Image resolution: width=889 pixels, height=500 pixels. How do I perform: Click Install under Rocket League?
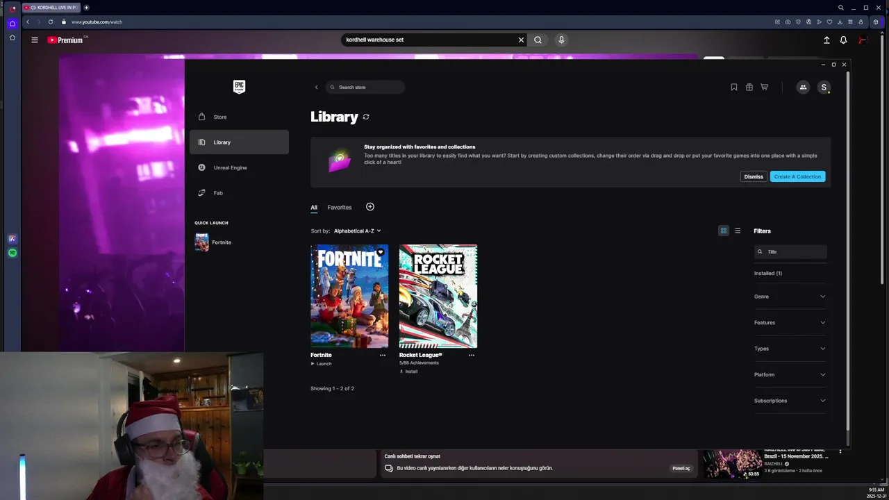[x=408, y=372]
